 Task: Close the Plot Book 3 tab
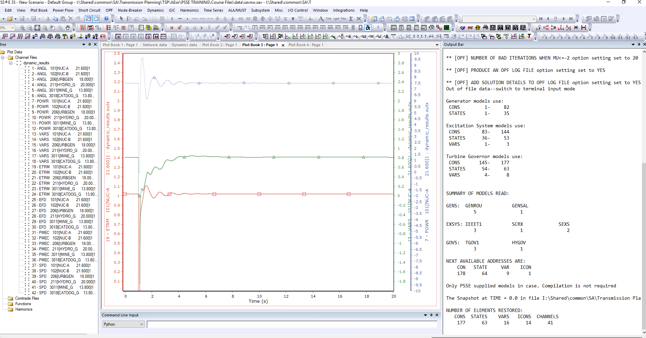coord(283,45)
